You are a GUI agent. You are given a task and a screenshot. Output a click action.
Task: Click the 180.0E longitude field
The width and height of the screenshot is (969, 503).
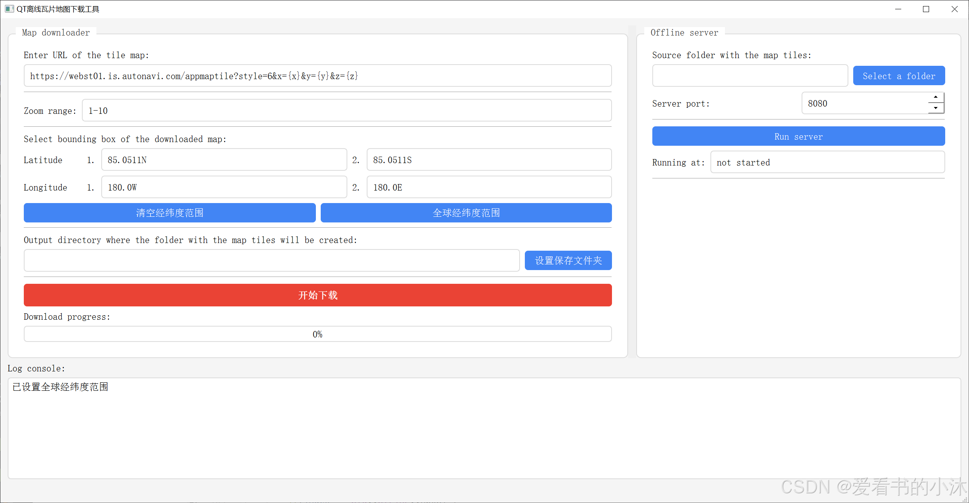click(x=489, y=187)
